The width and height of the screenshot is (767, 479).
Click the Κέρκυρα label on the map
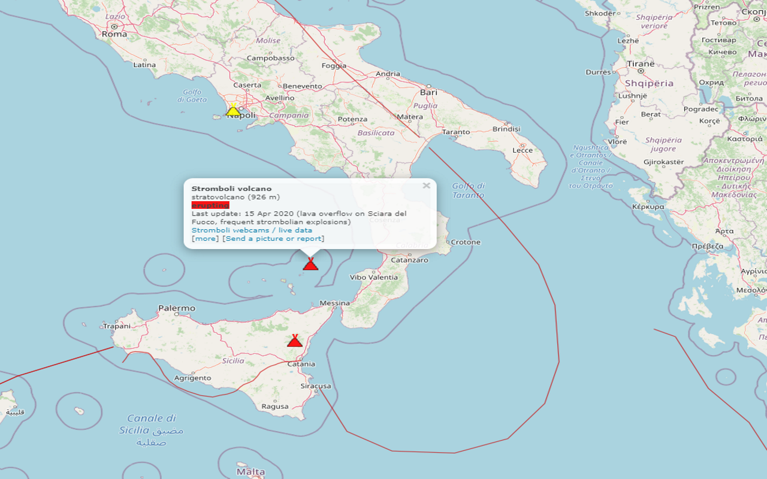pos(648,207)
